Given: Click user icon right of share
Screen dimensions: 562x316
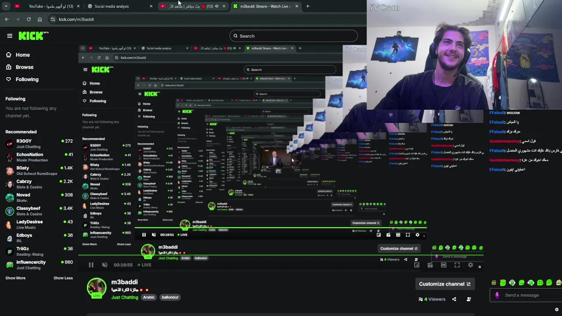Looking at the screenshot, I should pyautogui.click(x=468, y=299).
